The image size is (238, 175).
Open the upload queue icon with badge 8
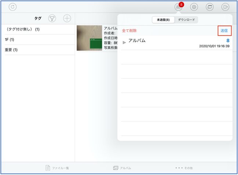pyautogui.click(x=178, y=7)
